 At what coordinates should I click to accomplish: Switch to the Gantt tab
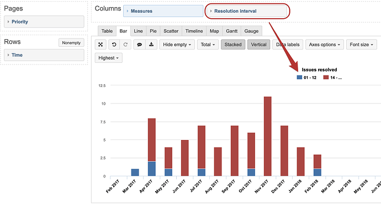[231, 31]
